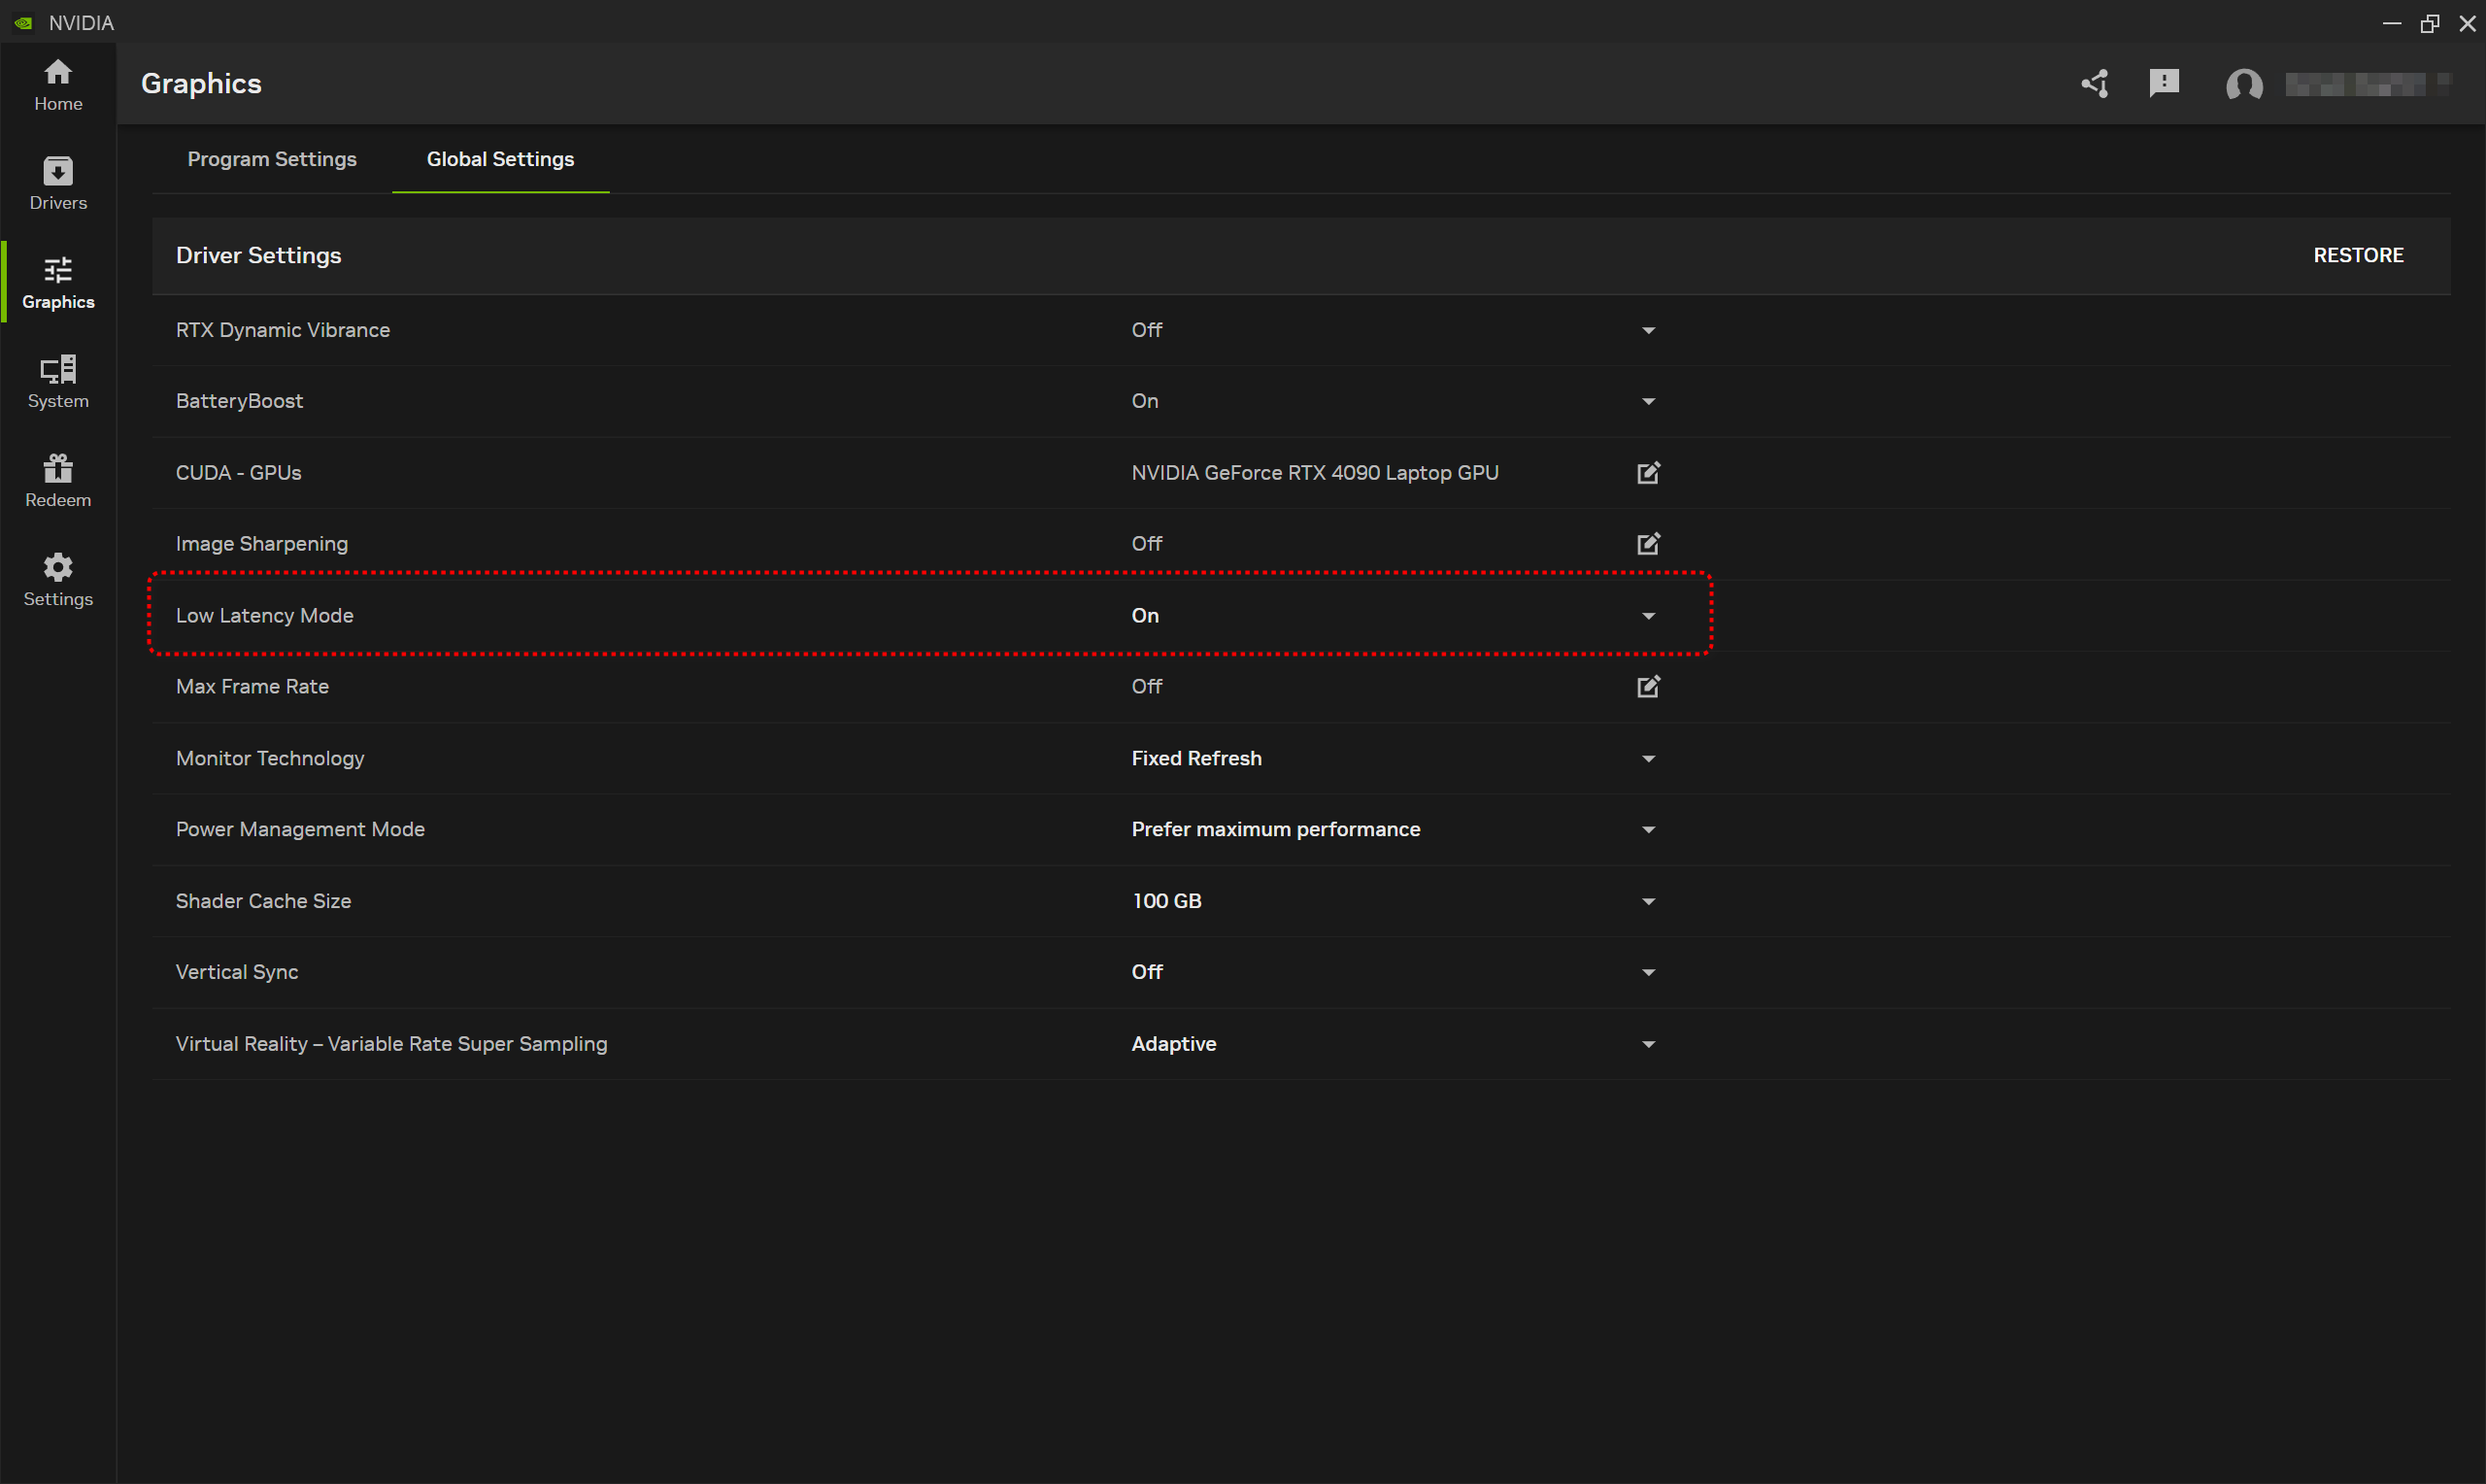Click the user account avatar icon
Viewport: 2486px width, 1484px height.
(x=2244, y=85)
